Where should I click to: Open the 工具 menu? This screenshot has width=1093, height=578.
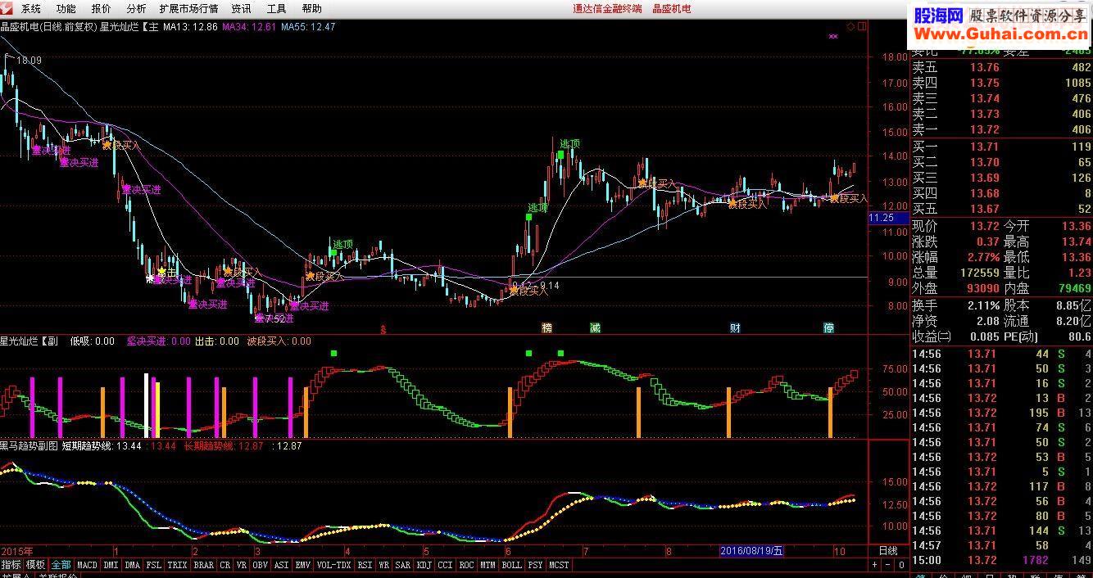coord(277,9)
